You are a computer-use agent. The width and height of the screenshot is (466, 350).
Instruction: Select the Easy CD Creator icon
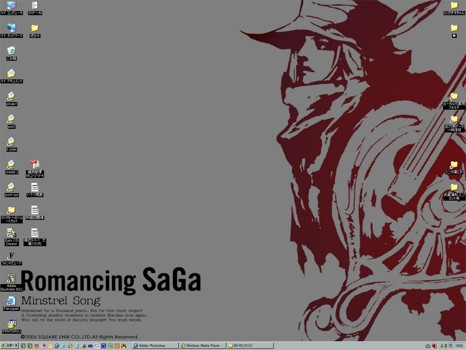11,237
